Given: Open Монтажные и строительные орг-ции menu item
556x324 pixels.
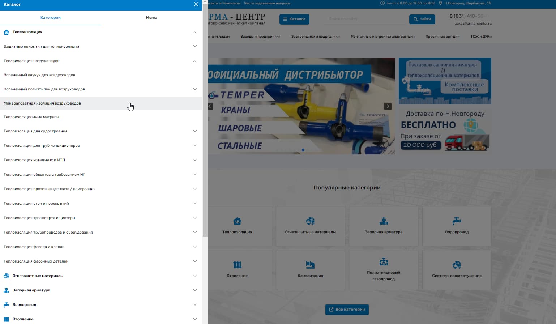Looking at the screenshot, I should [382, 37].
